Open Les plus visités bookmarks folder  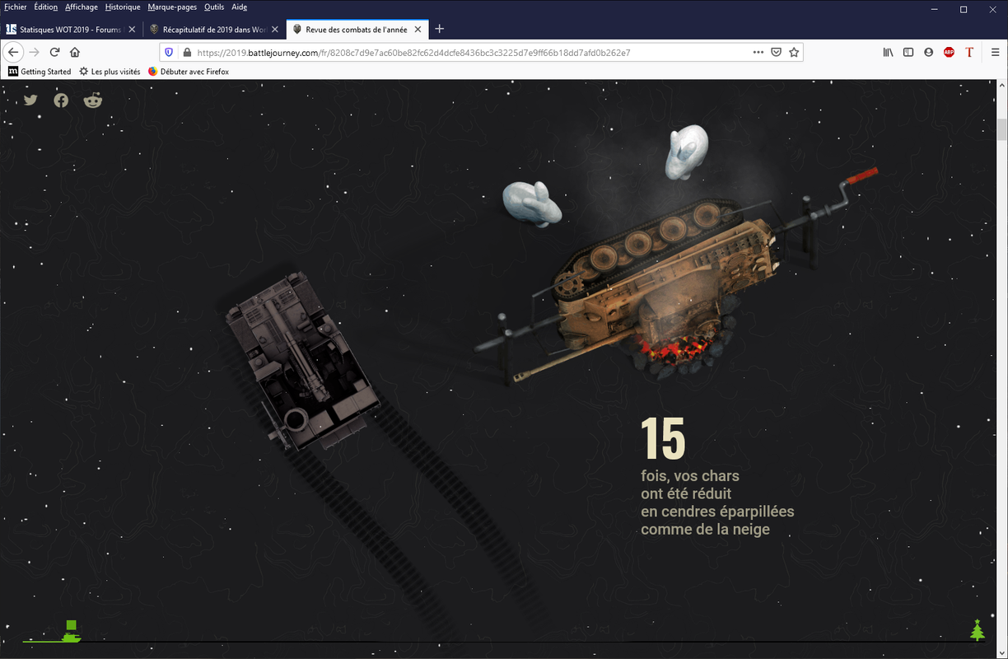point(110,72)
